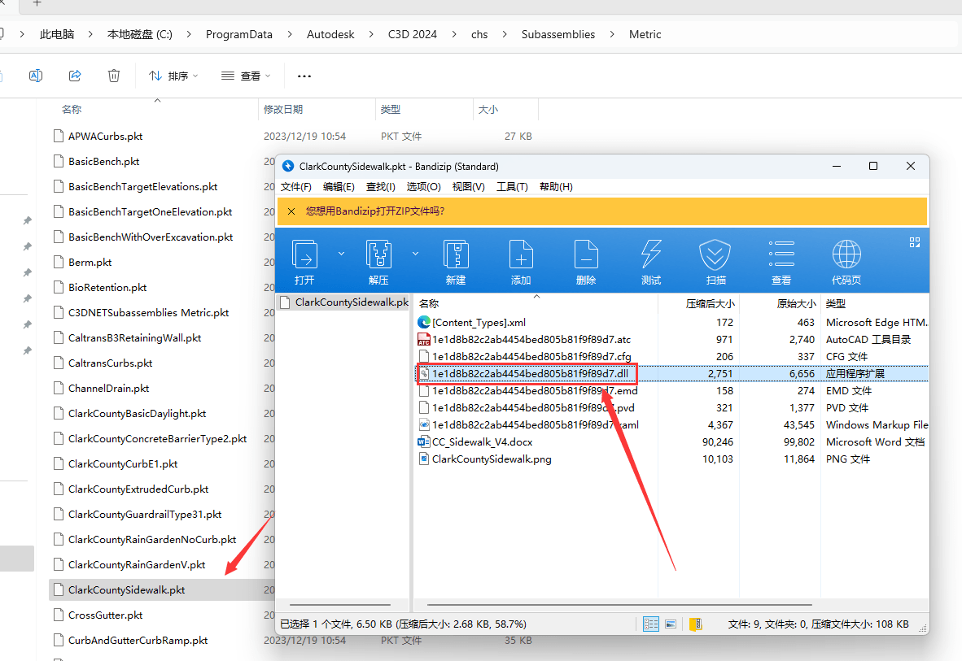
Task: Open the 文件(F) menu in Bandizip
Action: [x=298, y=186]
